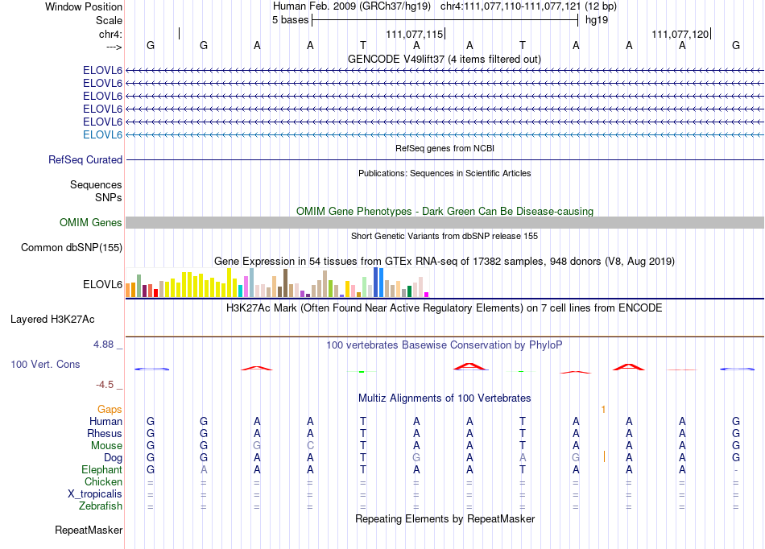This screenshot has height=549, width=765.
Task: Click the Common dbSNP(155) track label
Action: [x=72, y=247]
